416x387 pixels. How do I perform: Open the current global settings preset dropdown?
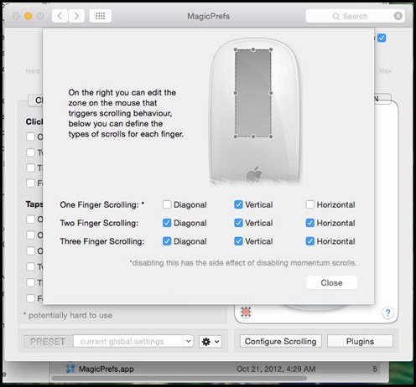[133, 341]
